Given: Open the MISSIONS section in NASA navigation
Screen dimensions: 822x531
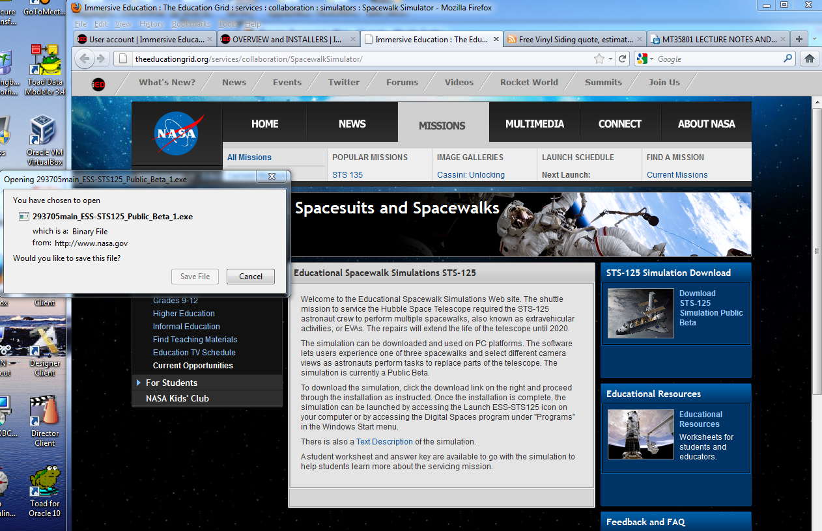Looking at the screenshot, I should (x=442, y=126).
